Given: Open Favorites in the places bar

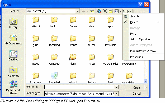Looking at the screenshot, I should point(13,72).
